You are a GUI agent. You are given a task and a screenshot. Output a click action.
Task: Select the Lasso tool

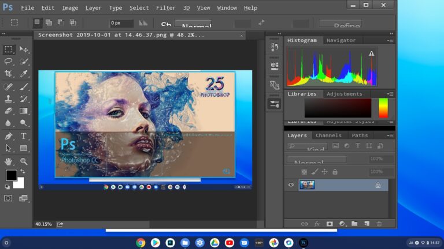coord(8,61)
